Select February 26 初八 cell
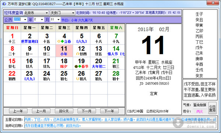Viewport: 221px width, 133px height. [82, 76]
